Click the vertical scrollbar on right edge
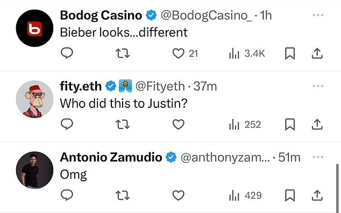The height and width of the screenshot is (213, 341). tap(337, 188)
